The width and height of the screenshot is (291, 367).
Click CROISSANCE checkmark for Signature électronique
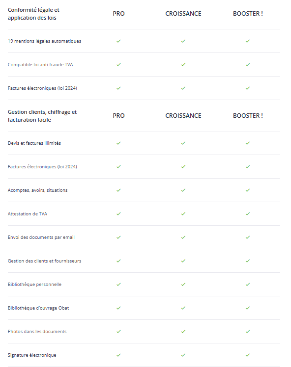[x=183, y=355]
